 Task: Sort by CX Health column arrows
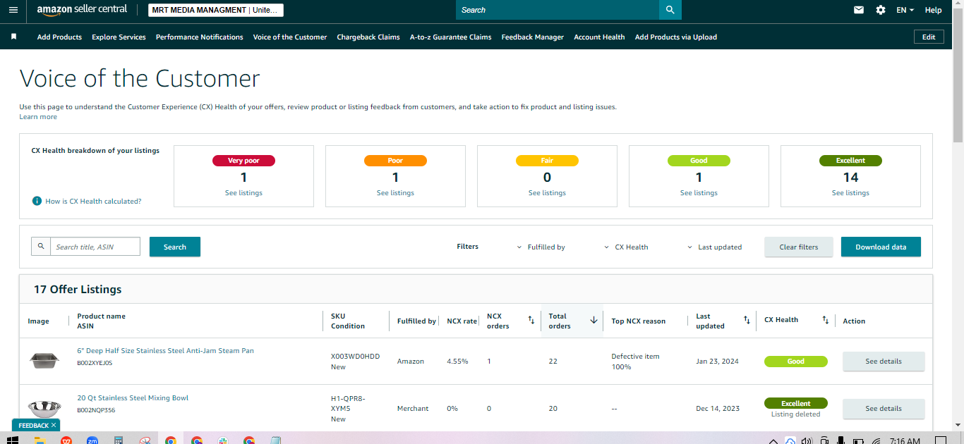pyautogui.click(x=825, y=320)
